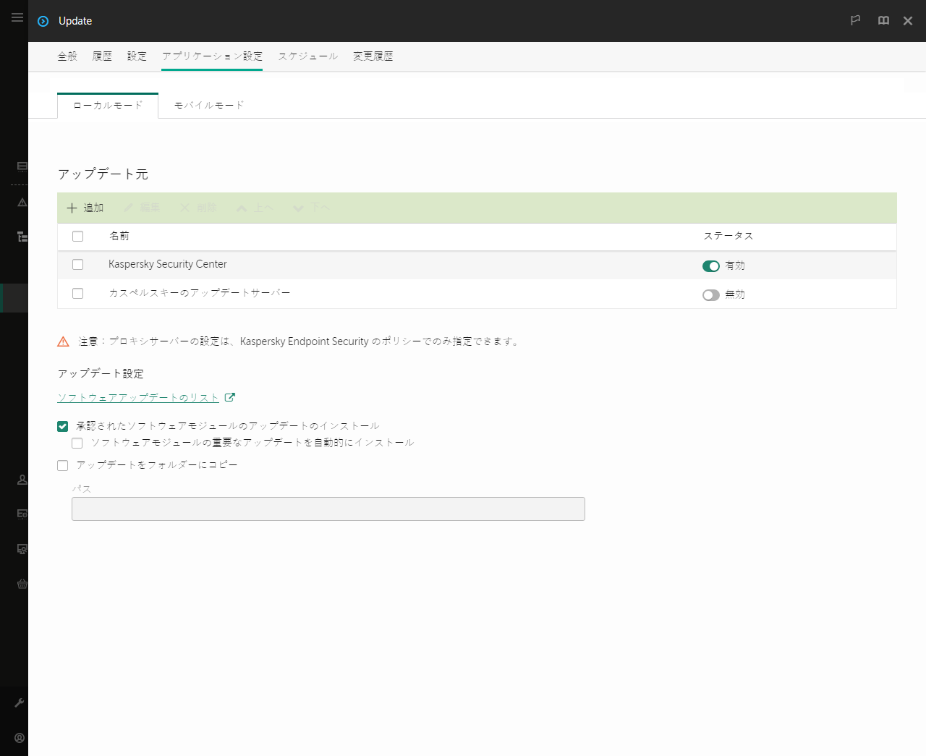Open the device hierarchy sidebar icon
The image size is (926, 756).
pos(21,237)
